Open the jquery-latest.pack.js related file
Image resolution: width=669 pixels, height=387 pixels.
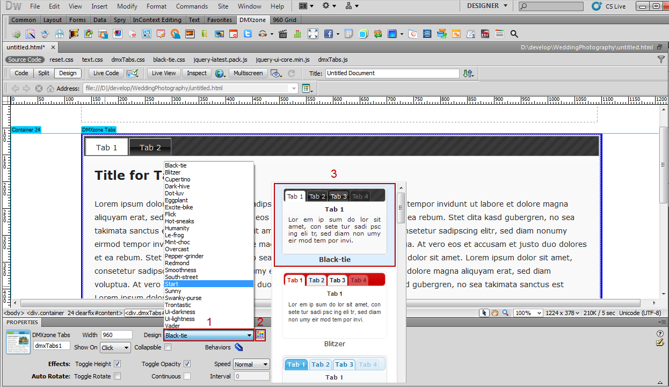(220, 60)
